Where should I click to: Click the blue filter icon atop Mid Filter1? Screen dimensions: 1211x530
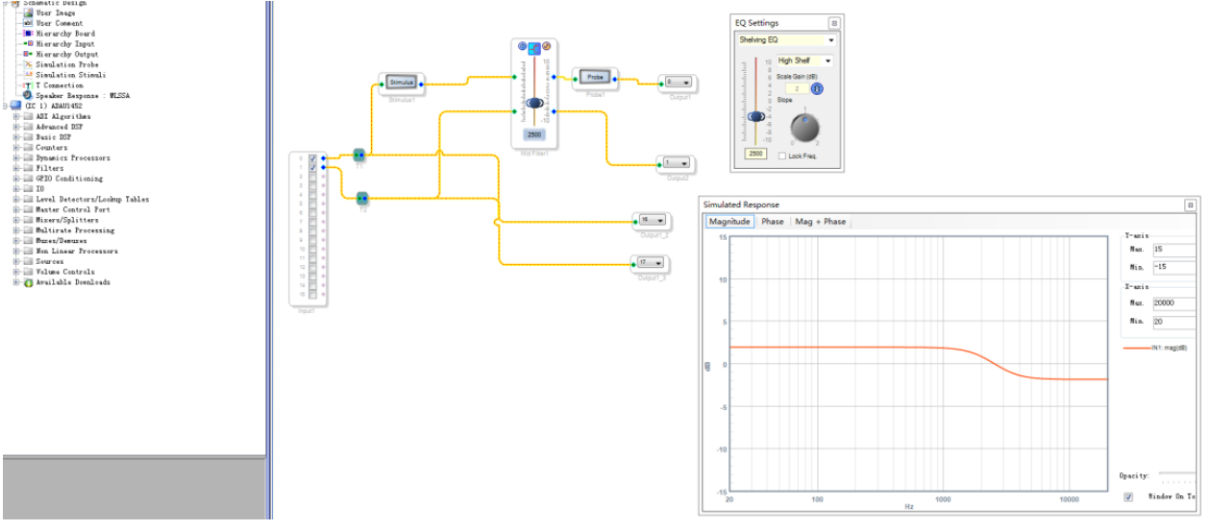point(533,47)
